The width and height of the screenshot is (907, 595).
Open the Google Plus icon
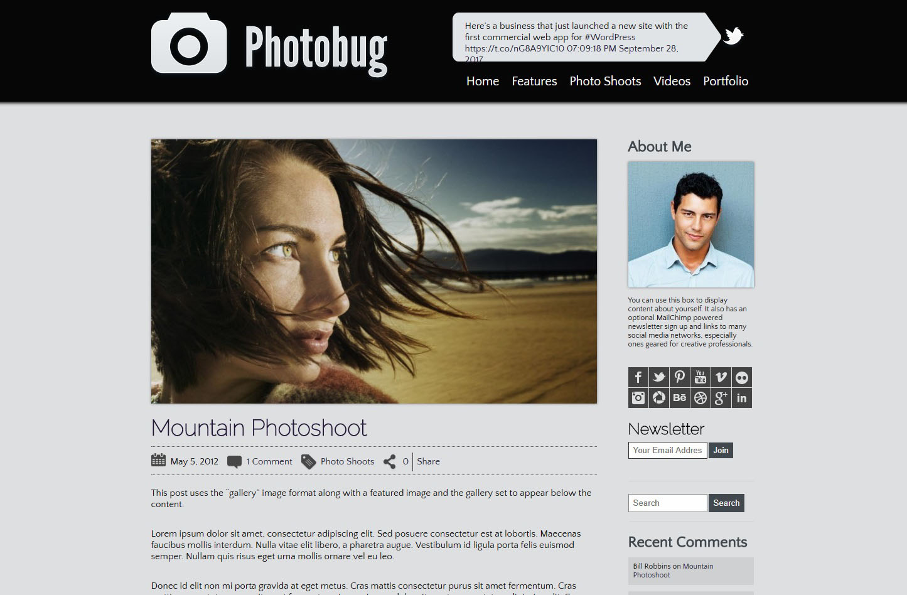(x=721, y=398)
